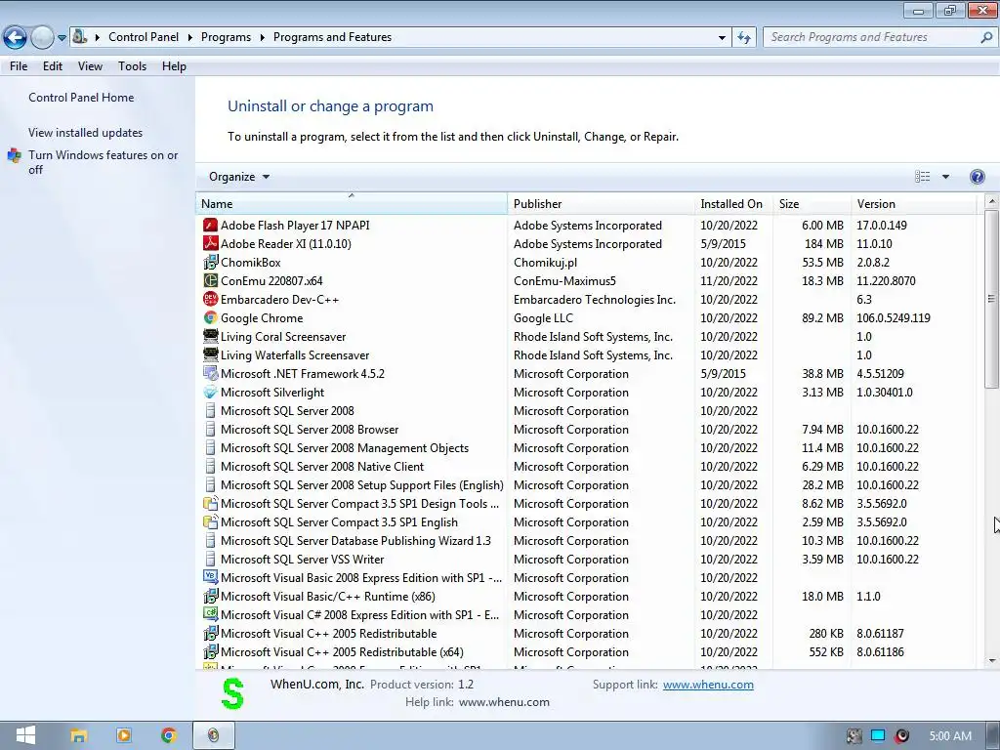The height and width of the screenshot is (750, 1000).
Task: Click the 5:00 AM taskbar clock
Action: 949,736
